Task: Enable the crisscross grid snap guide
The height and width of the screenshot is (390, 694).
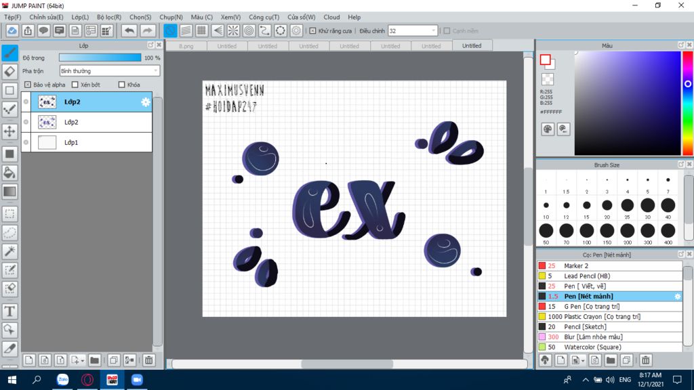Action: click(x=201, y=30)
